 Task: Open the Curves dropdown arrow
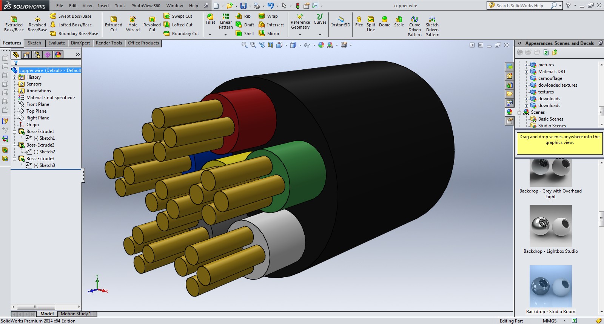tap(320, 35)
